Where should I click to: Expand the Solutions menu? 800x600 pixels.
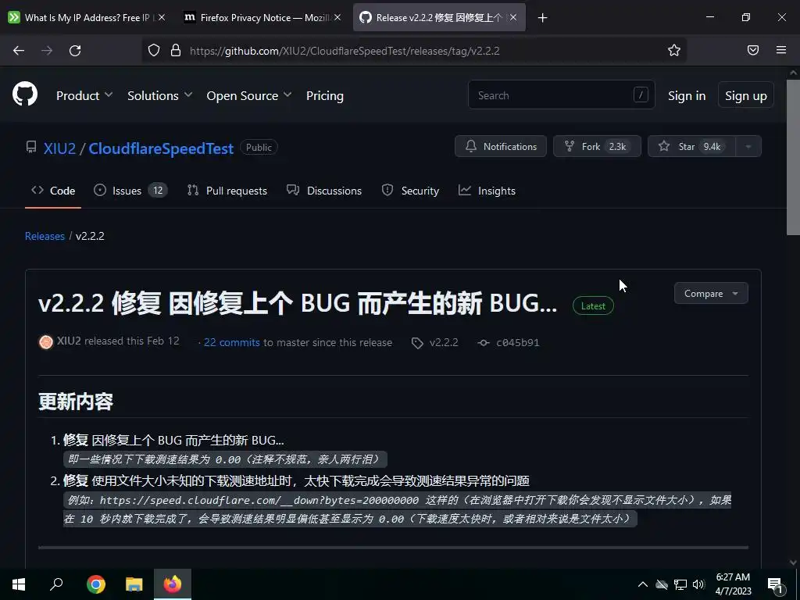tap(159, 96)
